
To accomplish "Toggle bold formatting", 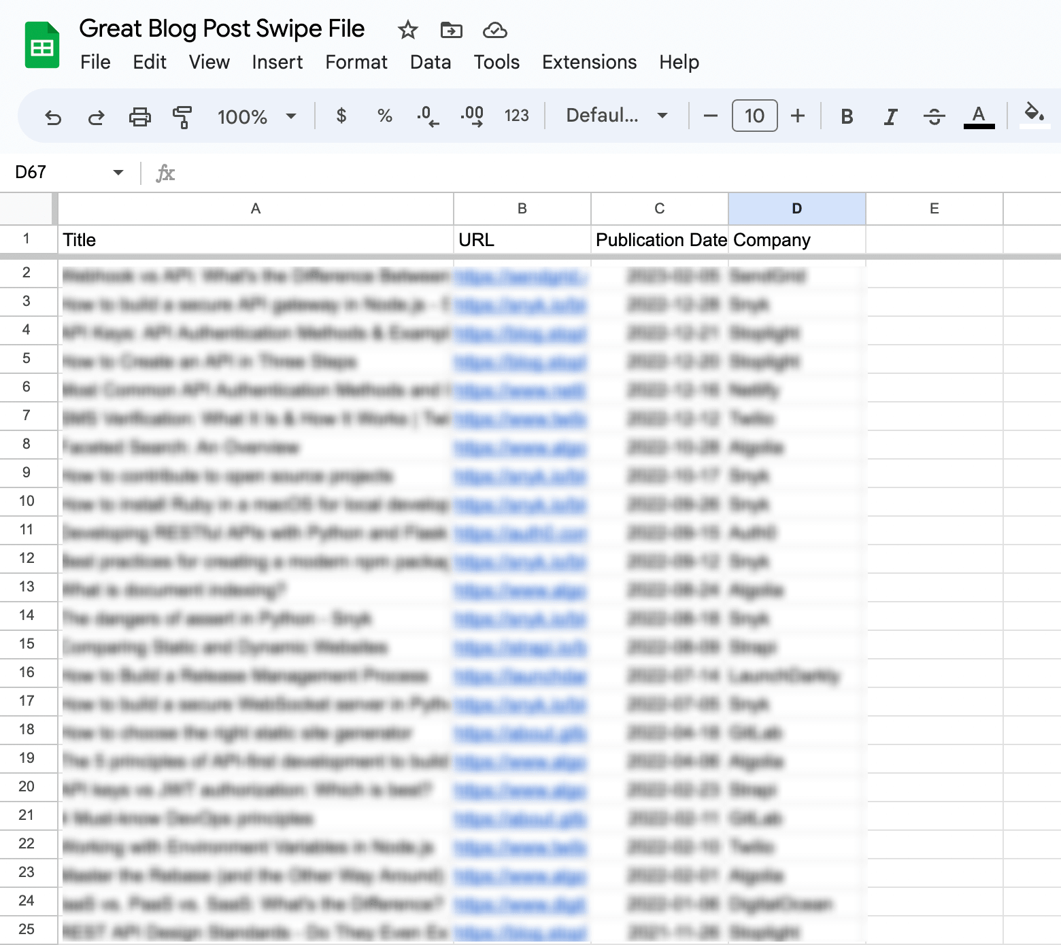I will [847, 117].
